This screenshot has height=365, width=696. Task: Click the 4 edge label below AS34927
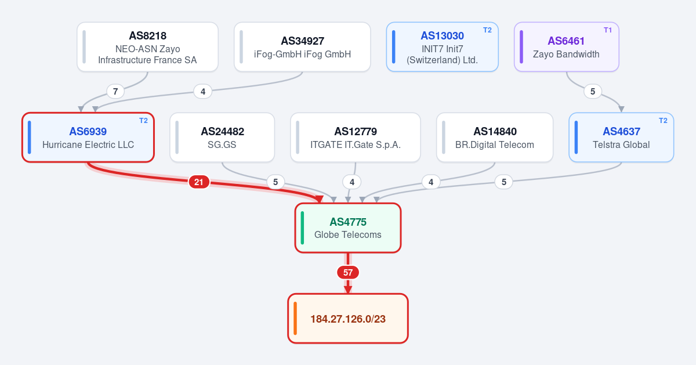[202, 91]
